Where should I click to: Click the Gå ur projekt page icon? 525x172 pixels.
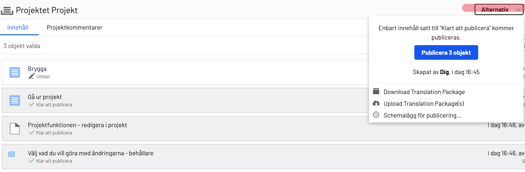pyautogui.click(x=15, y=101)
